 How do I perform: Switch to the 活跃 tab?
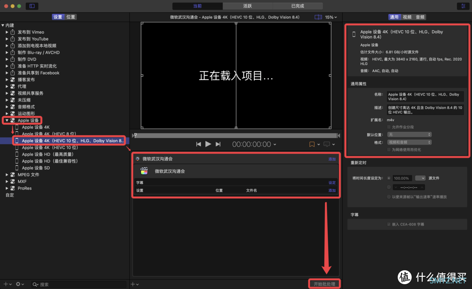pyautogui.click(x=247, y=6)
